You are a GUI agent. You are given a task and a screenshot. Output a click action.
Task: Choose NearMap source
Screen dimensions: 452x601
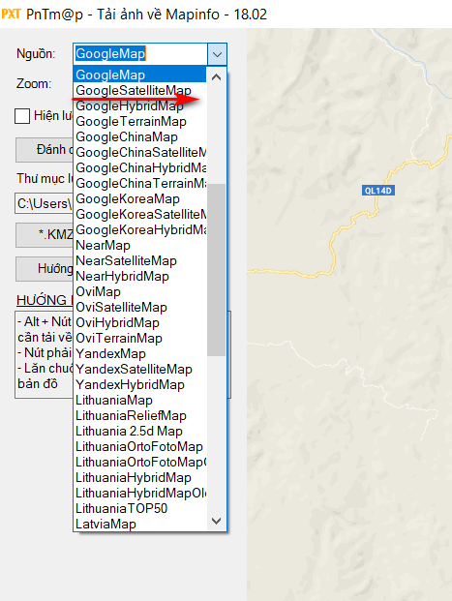pyautogui.click(x=140, y=245)
